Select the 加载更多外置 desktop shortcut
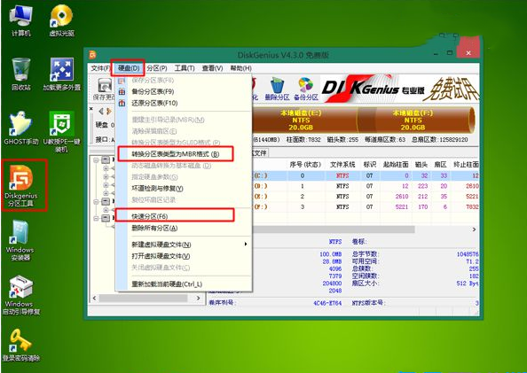Image resolution: width=527 pixels, height=373 pixels. point(62,74)
